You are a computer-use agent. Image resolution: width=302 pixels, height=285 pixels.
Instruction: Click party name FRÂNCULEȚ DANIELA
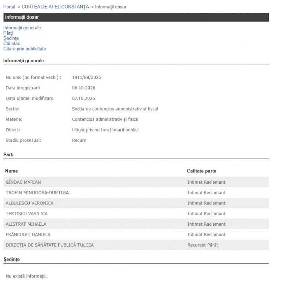coord(28,234)
